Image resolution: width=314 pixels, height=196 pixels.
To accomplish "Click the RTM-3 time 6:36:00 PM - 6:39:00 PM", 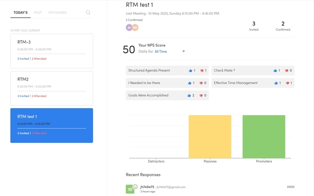I will coord(34,49).
